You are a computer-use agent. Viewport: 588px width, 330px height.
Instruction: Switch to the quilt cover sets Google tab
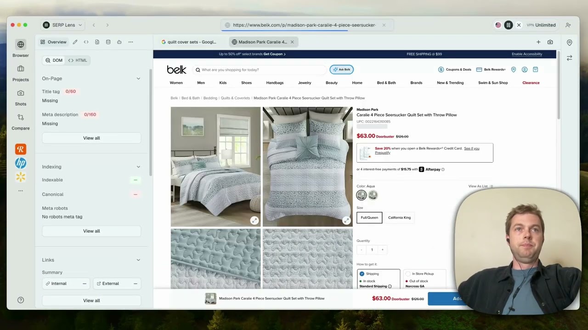pos(189,42)
